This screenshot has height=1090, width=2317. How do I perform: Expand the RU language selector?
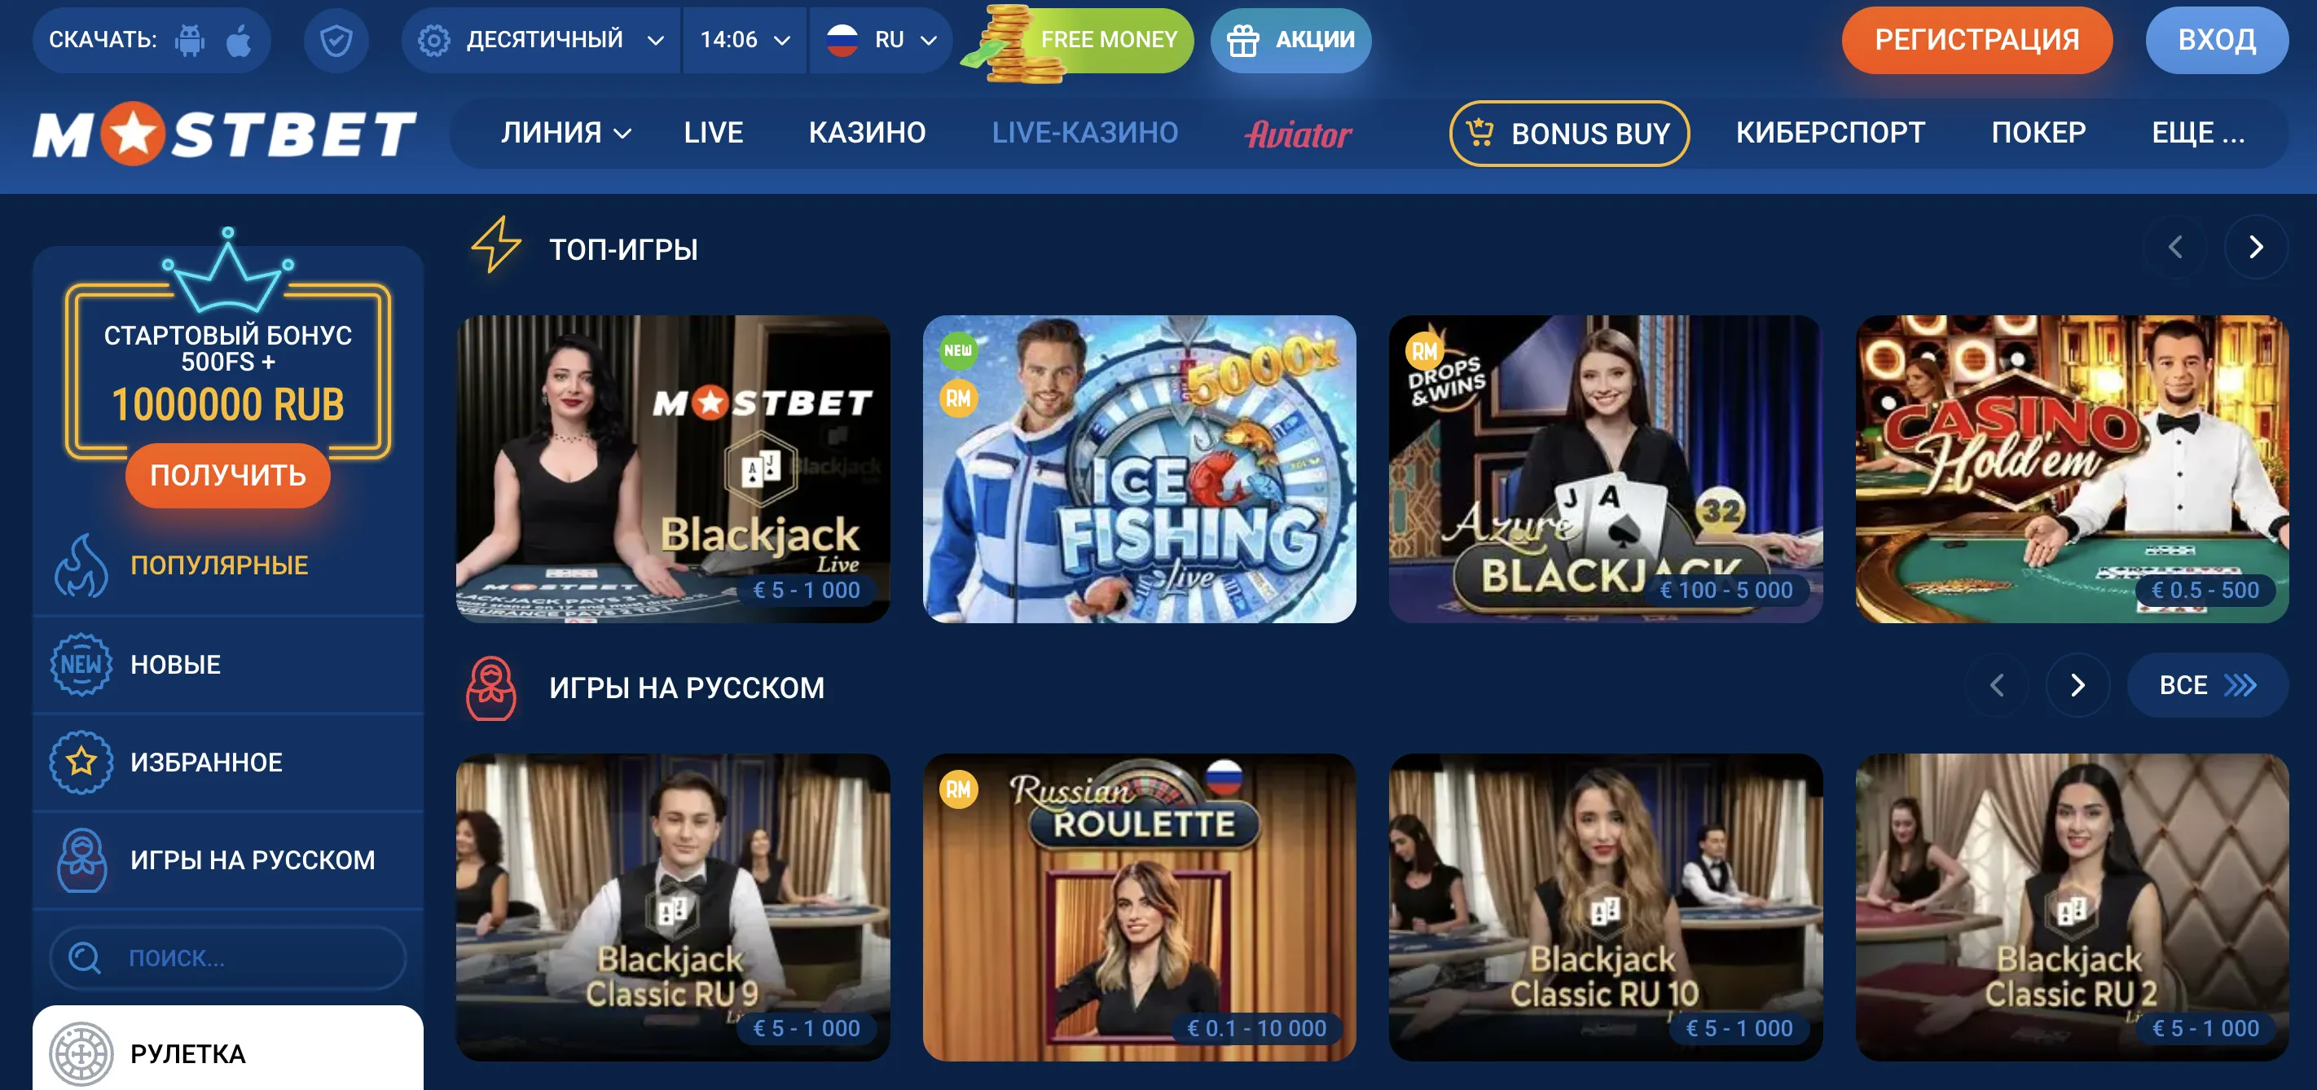tap(881, 41)
